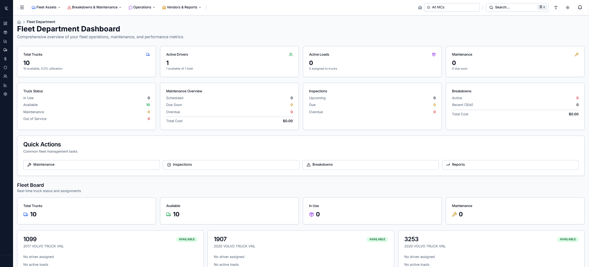This screenshot has height=267, width=589.
Task: Click the truck icon in the left sidebar
Action: coord(5,50)
